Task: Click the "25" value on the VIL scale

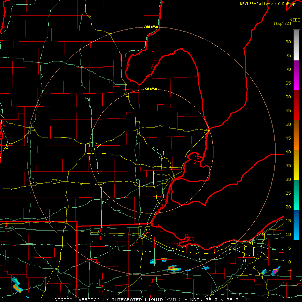Action: (288, 193)
